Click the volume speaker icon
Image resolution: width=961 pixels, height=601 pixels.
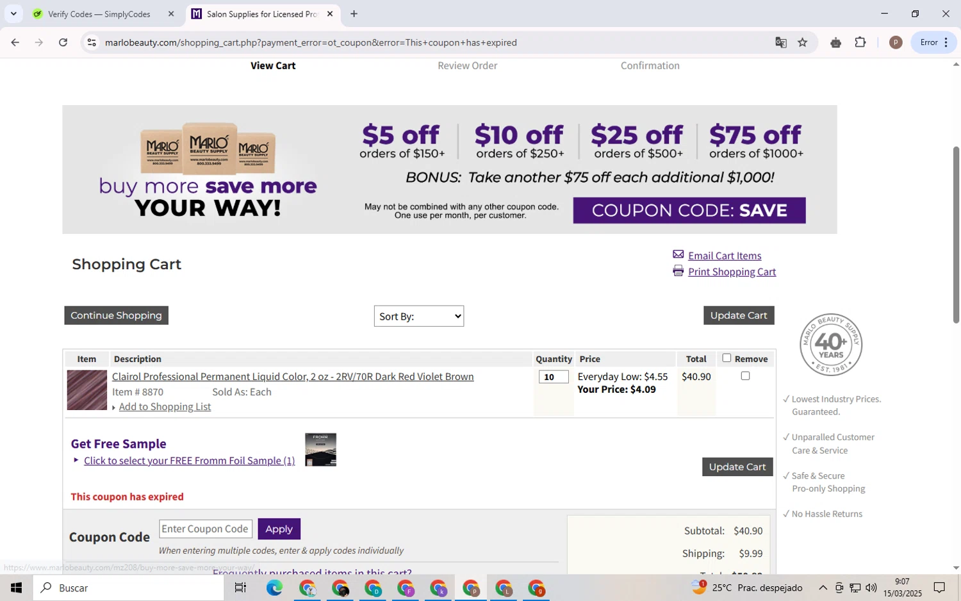[871, 588]
